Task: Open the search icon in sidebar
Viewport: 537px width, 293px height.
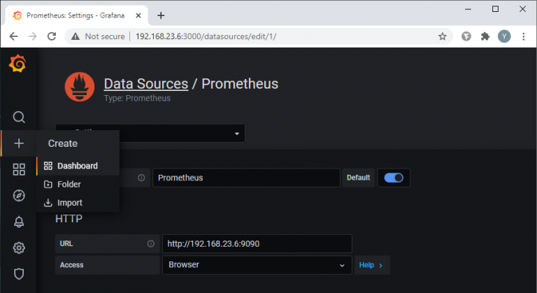Action: [19, 117]
